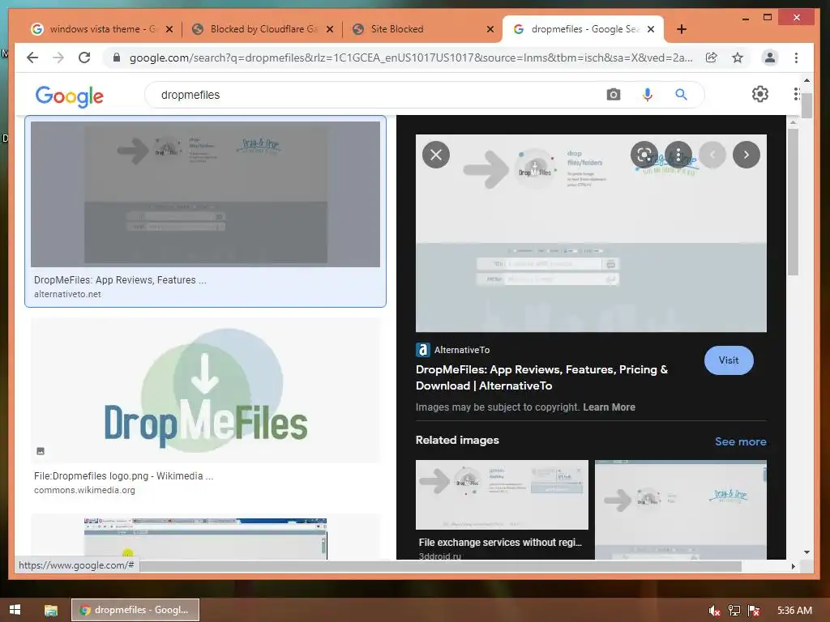Start voice search with microphone
830x622 pixels.
(648, 95)
